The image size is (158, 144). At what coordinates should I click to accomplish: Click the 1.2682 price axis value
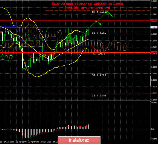point(154,1)
